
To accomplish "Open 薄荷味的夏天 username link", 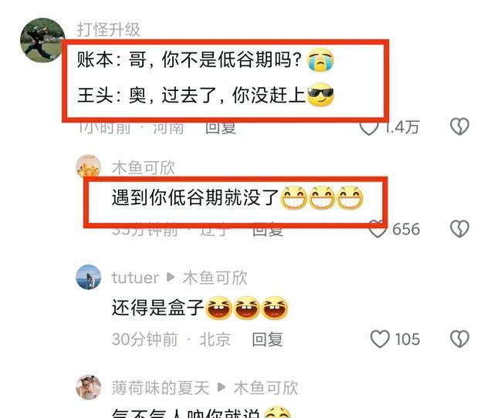I will pyautogui.click(x=161, y=388).
